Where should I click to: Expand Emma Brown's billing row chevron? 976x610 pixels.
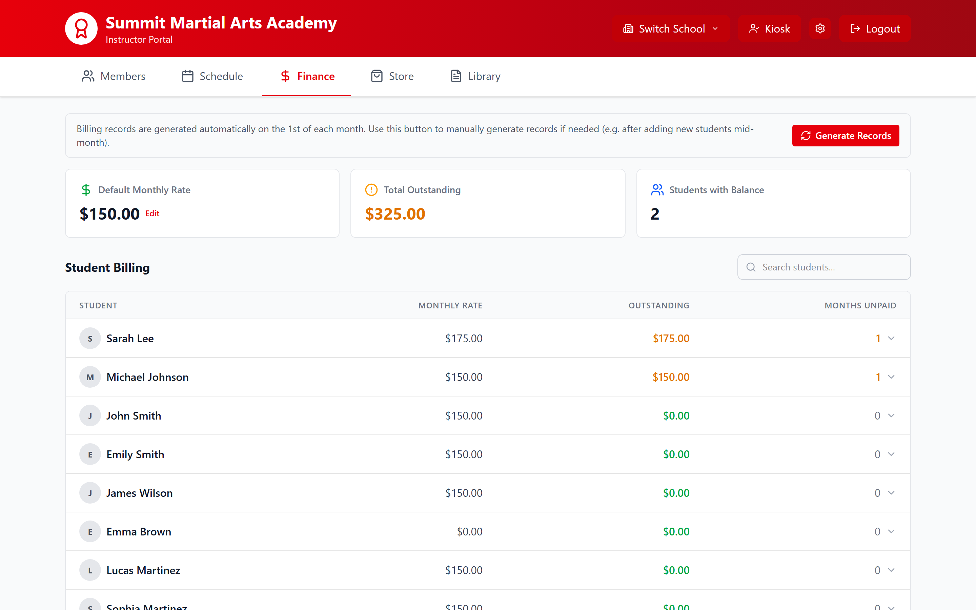pyautogui.click(x=891, y=531)
